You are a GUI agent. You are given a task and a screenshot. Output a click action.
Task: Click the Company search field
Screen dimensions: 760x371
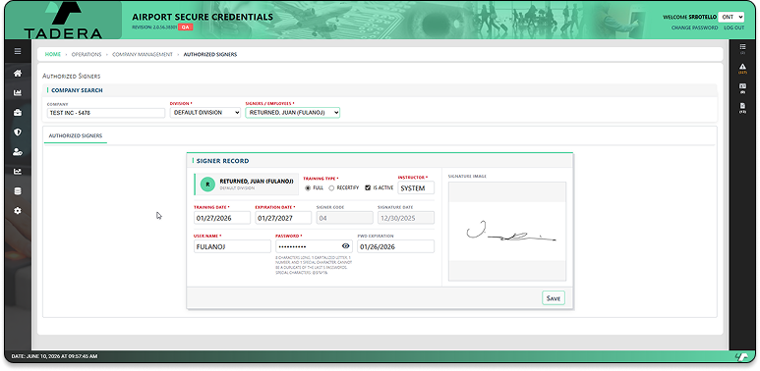(106, 113)
